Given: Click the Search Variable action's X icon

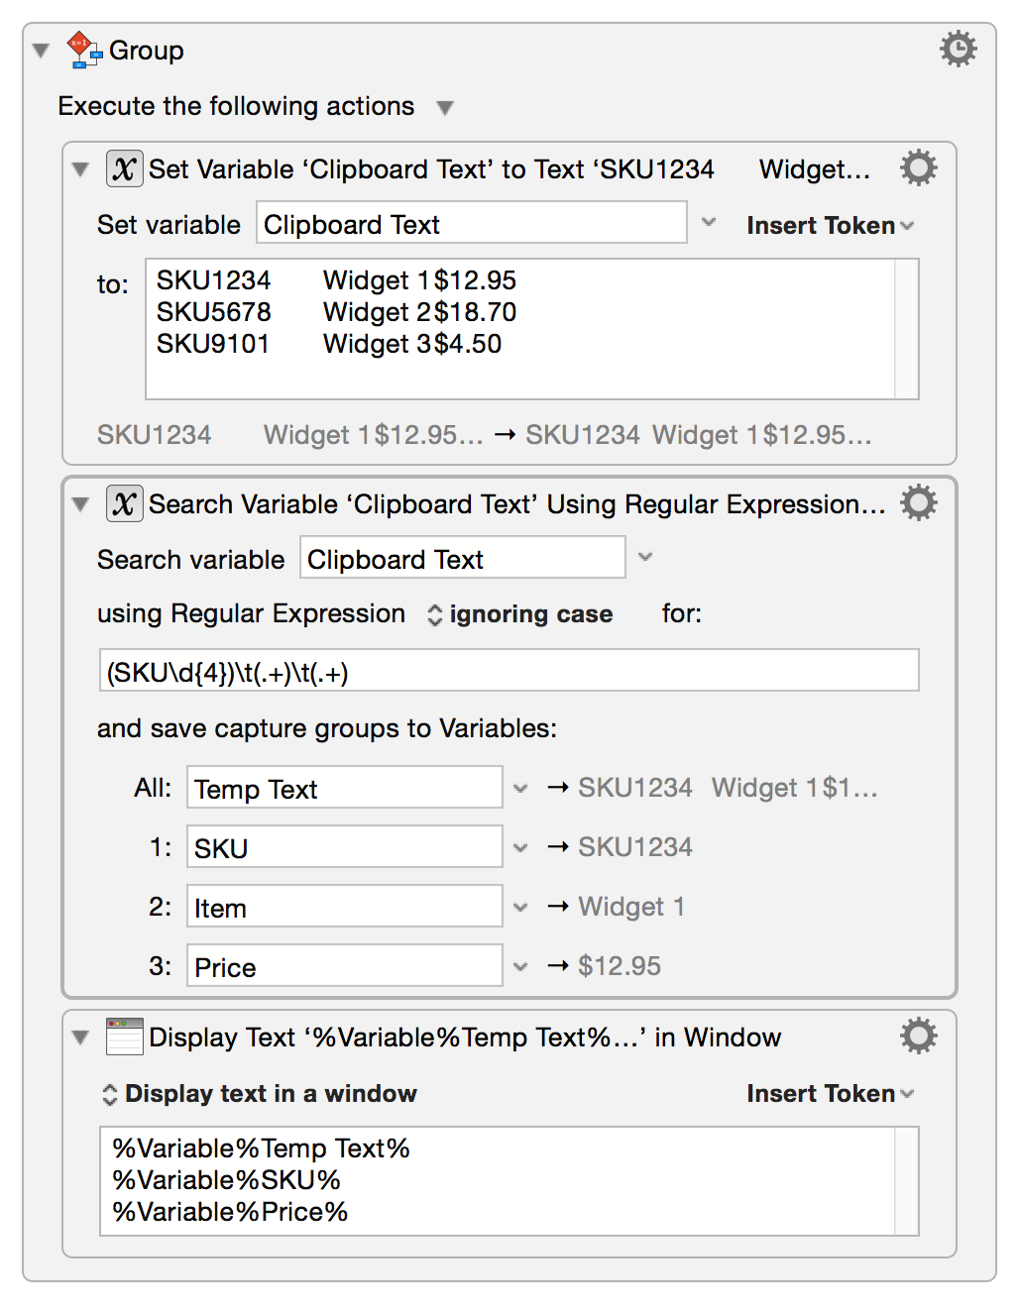Looking at the screenshot, I should [x=123, y=503].
